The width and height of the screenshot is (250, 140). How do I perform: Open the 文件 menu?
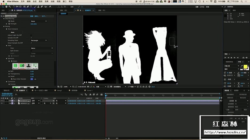click(23, 1)
